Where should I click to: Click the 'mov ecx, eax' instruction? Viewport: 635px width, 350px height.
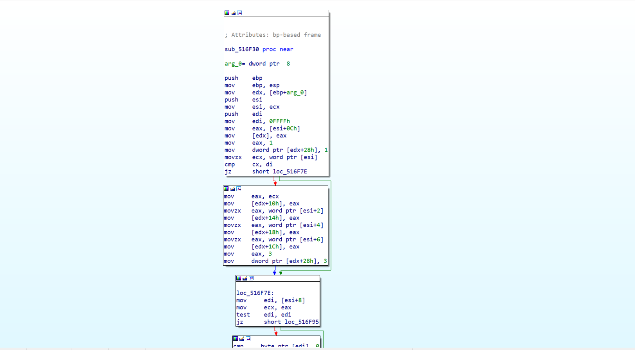coord(264,307)
